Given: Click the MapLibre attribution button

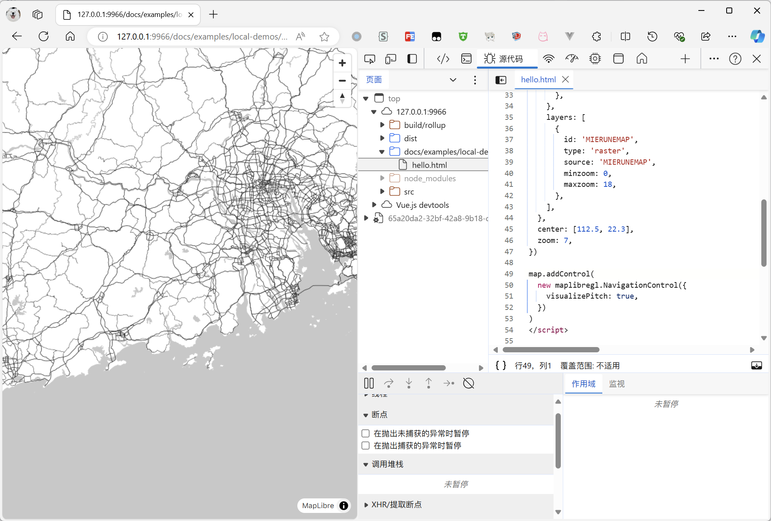Looking at the screenshot, I should coord(343,505).
